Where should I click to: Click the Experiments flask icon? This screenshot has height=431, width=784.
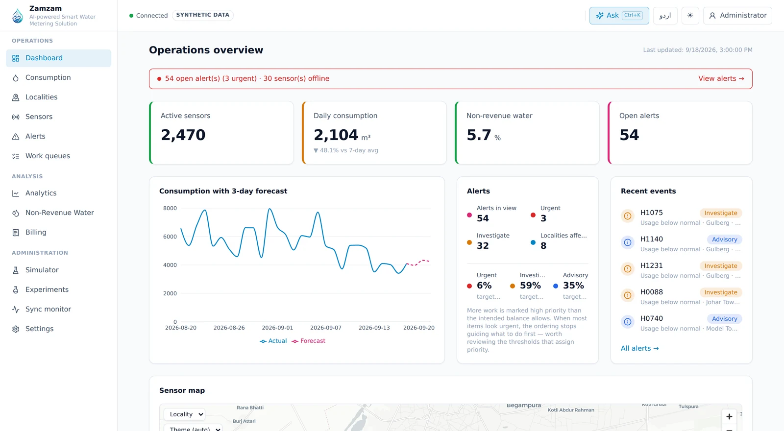pos(16,290)
